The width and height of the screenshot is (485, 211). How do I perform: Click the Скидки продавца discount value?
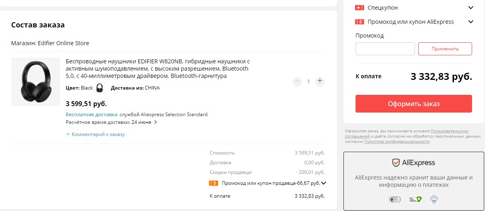pyautogui.click(x=310, y=172)
